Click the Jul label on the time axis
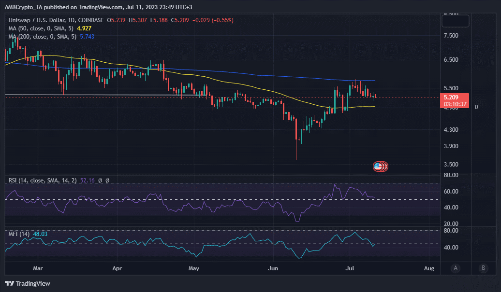The height and width of the screenshot is (292, 501). (x=350, y=268)
